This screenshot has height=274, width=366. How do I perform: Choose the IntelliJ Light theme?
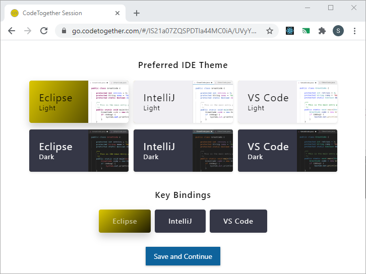(x=183, y=102)
